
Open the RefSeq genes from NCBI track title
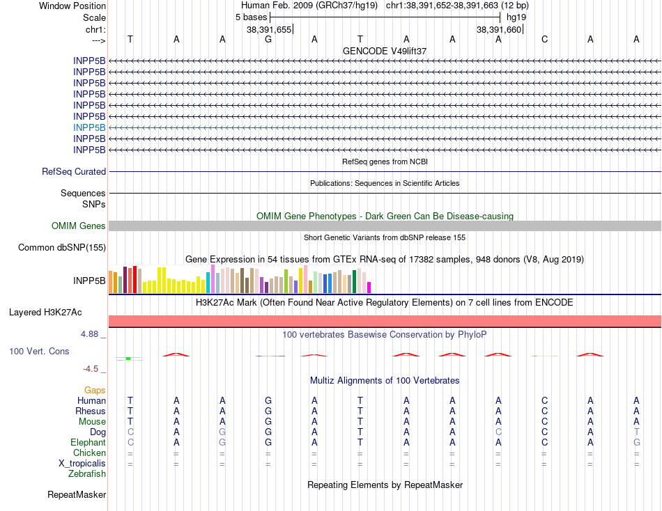[385, 162]
